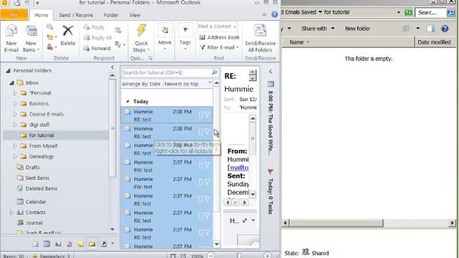Open Filter E-mail dropdown
The height and width of the screenshot is (258, 459).
point(219,47)
